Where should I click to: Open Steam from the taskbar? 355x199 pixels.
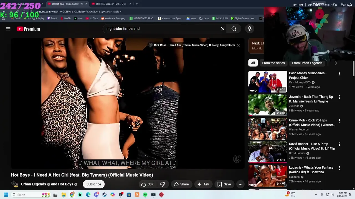click(x=104, y=195)
